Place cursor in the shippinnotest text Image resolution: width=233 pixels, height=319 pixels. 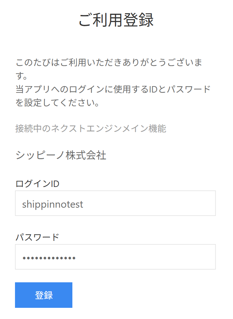click(53, 204)
